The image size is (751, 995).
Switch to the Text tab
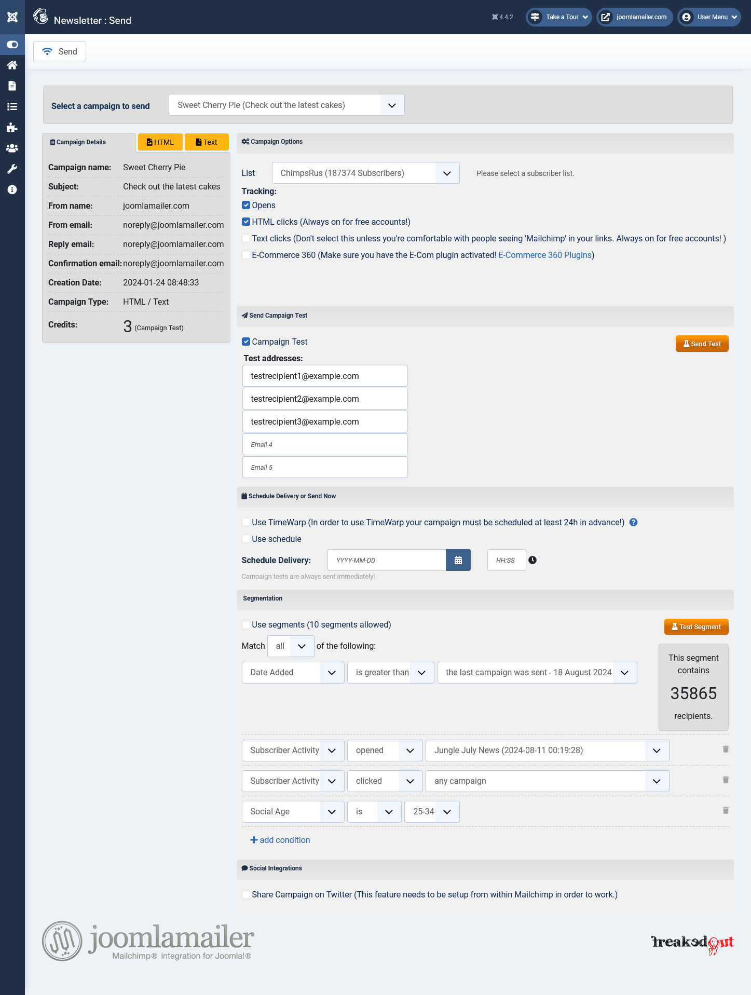207,142
